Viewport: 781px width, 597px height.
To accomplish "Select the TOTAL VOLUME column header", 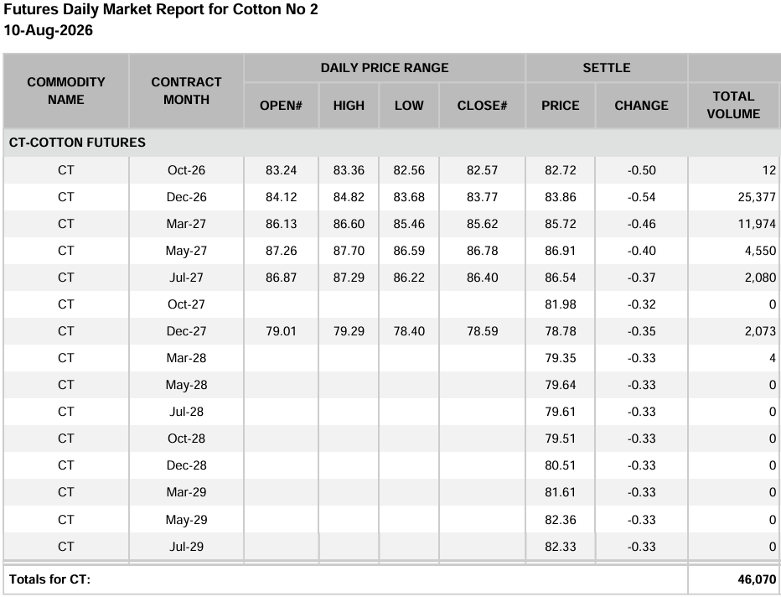I will tap(733, 105).
